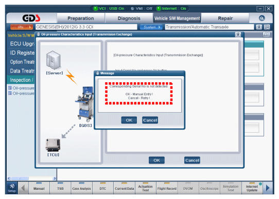Close the GDS window
The width and height of the screenshot is (279, 199).
pyautogui.click(x=269, y=9)
